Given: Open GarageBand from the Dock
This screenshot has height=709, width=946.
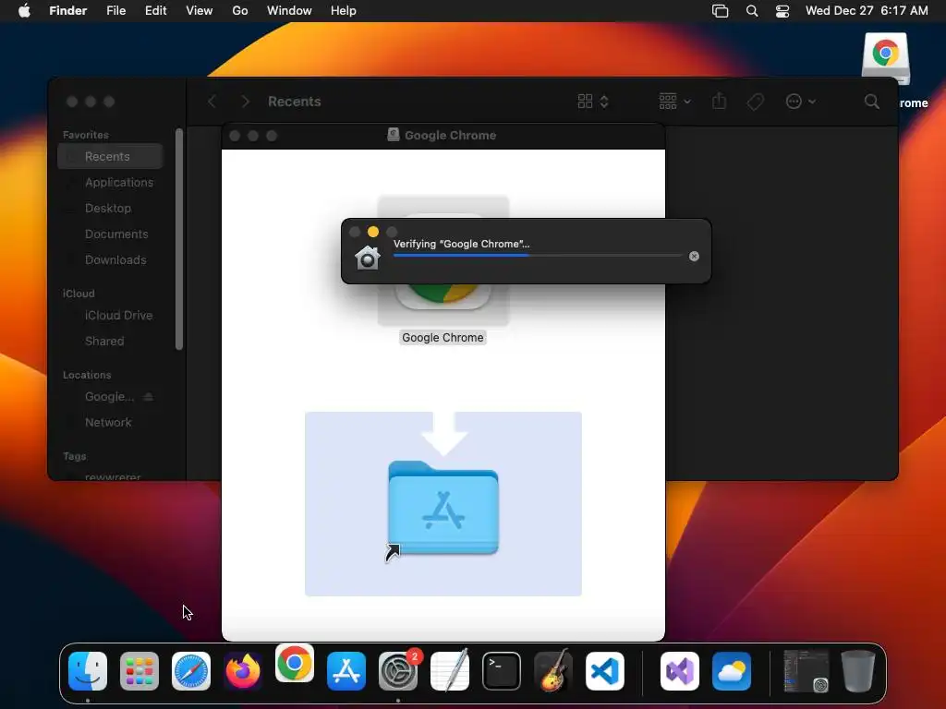Looking at the screenshot, I should pos(553,671).
